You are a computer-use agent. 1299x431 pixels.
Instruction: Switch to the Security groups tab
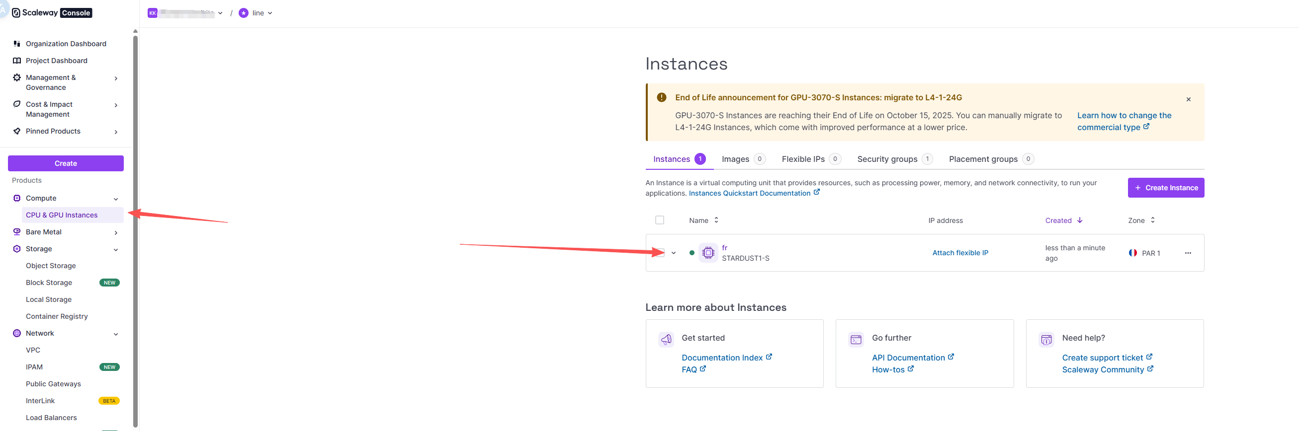tap(894, 159)
